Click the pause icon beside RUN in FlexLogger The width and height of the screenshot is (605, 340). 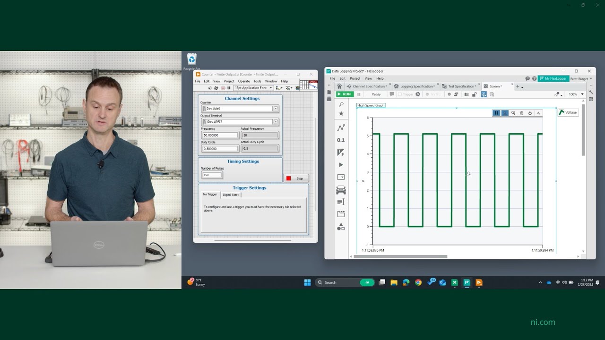pos(359,94)
